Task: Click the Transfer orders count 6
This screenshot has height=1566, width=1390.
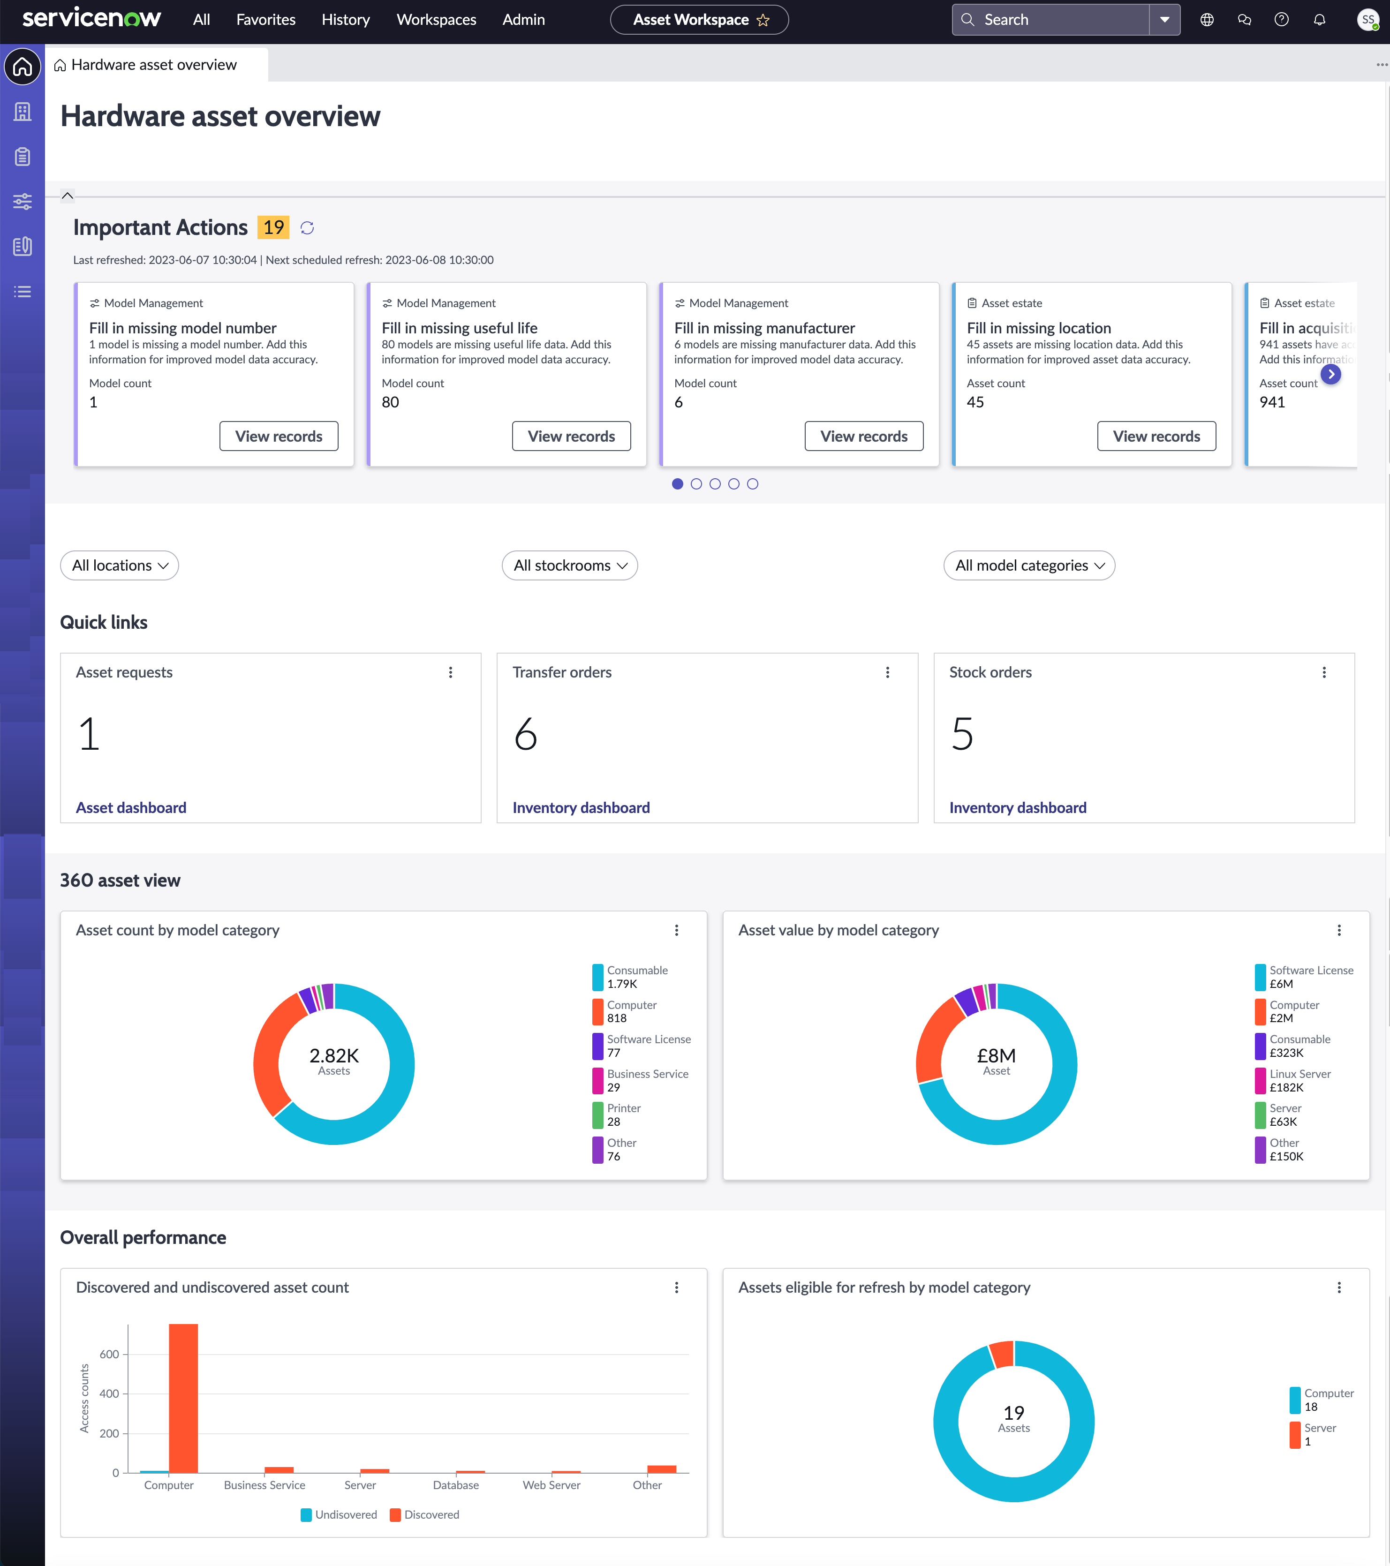Action: pos(526,734)
